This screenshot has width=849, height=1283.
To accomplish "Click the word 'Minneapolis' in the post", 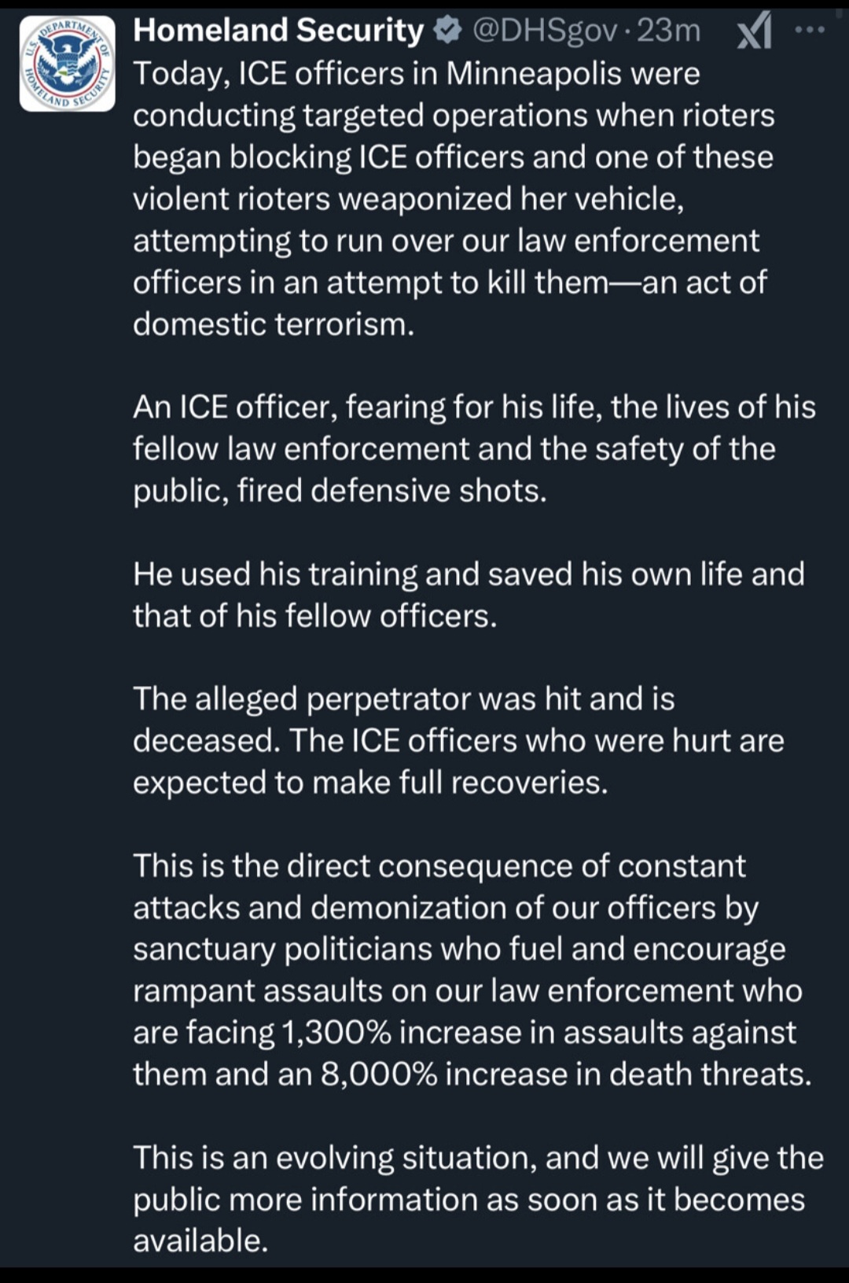I will 534,74.
